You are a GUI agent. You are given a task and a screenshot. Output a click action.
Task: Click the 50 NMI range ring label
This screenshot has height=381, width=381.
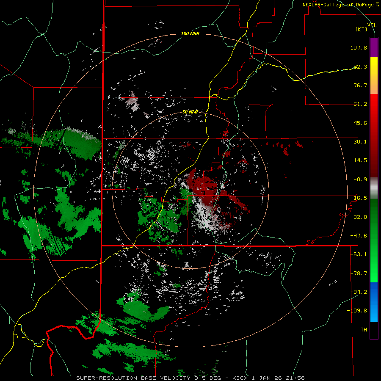(190, 112)
